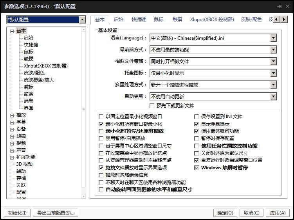The height and width of the screenshot is (220, 294).
Task: Disable 拖拽文件播放时显示界面选项 checkbox
Action: point(101,167)
